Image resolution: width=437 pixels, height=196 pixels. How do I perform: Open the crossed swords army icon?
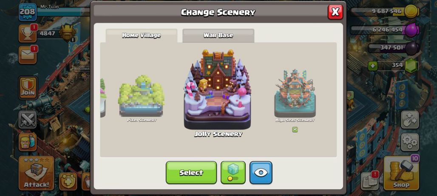(28, 120)
